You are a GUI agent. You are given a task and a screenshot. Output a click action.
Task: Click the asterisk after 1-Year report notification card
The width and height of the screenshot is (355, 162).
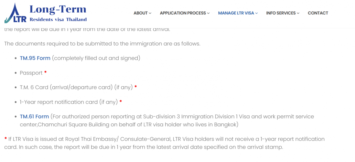pos(121,101)
